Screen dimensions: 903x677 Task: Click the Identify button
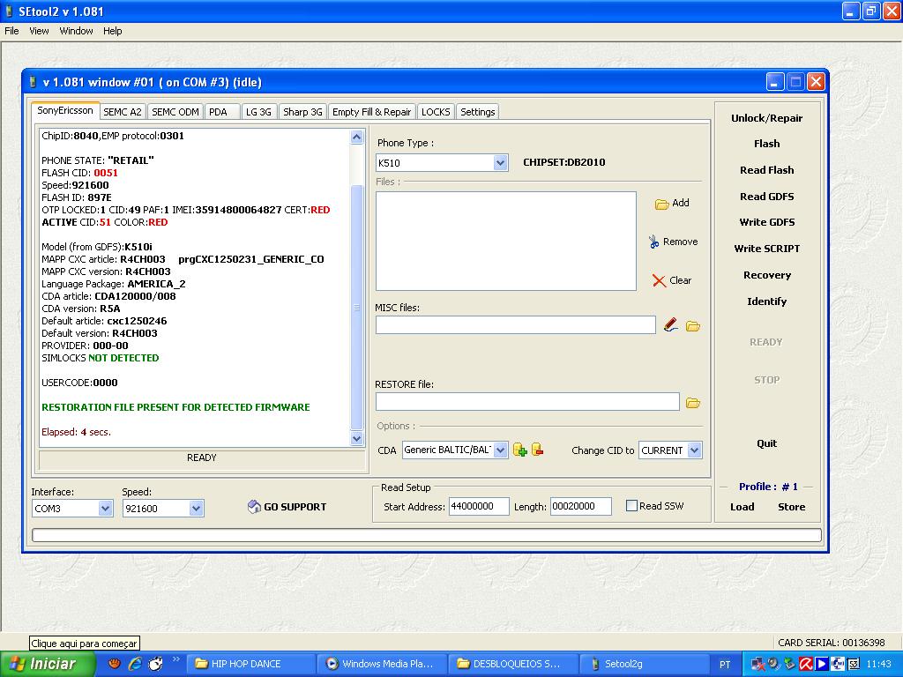click(767, 301)
